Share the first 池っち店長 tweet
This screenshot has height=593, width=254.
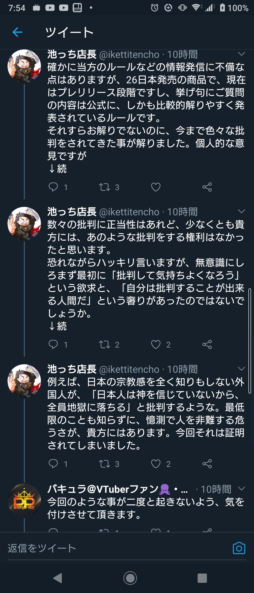[x=207, y=187]
